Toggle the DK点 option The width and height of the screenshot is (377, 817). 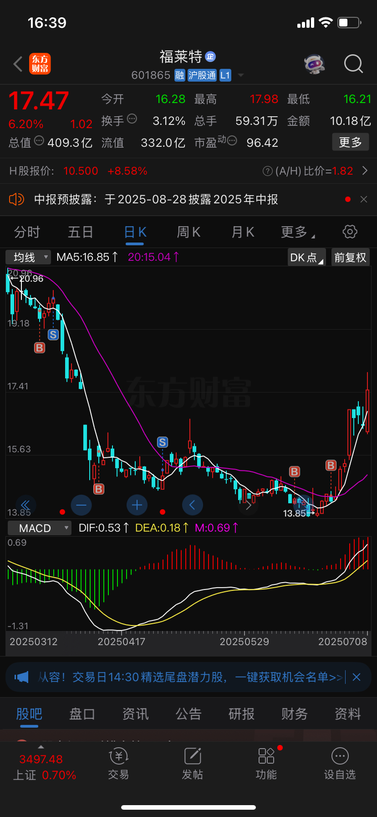click(307, 257)
